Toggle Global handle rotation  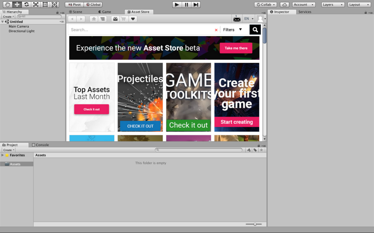coord(93,4)
